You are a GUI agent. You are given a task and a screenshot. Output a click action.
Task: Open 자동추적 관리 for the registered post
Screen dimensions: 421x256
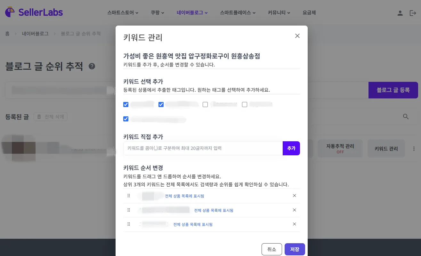(340, 148)
